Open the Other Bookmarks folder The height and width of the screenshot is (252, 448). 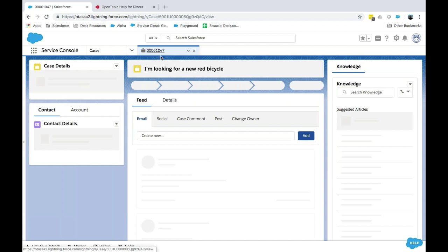pos(404,26)
